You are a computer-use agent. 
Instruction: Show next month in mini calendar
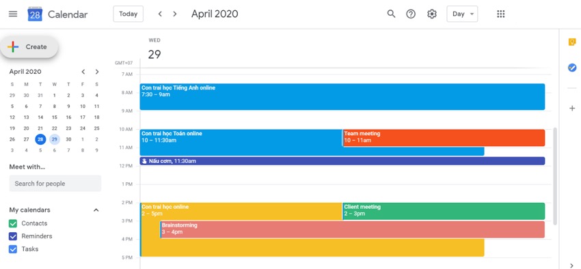point(97,72)
